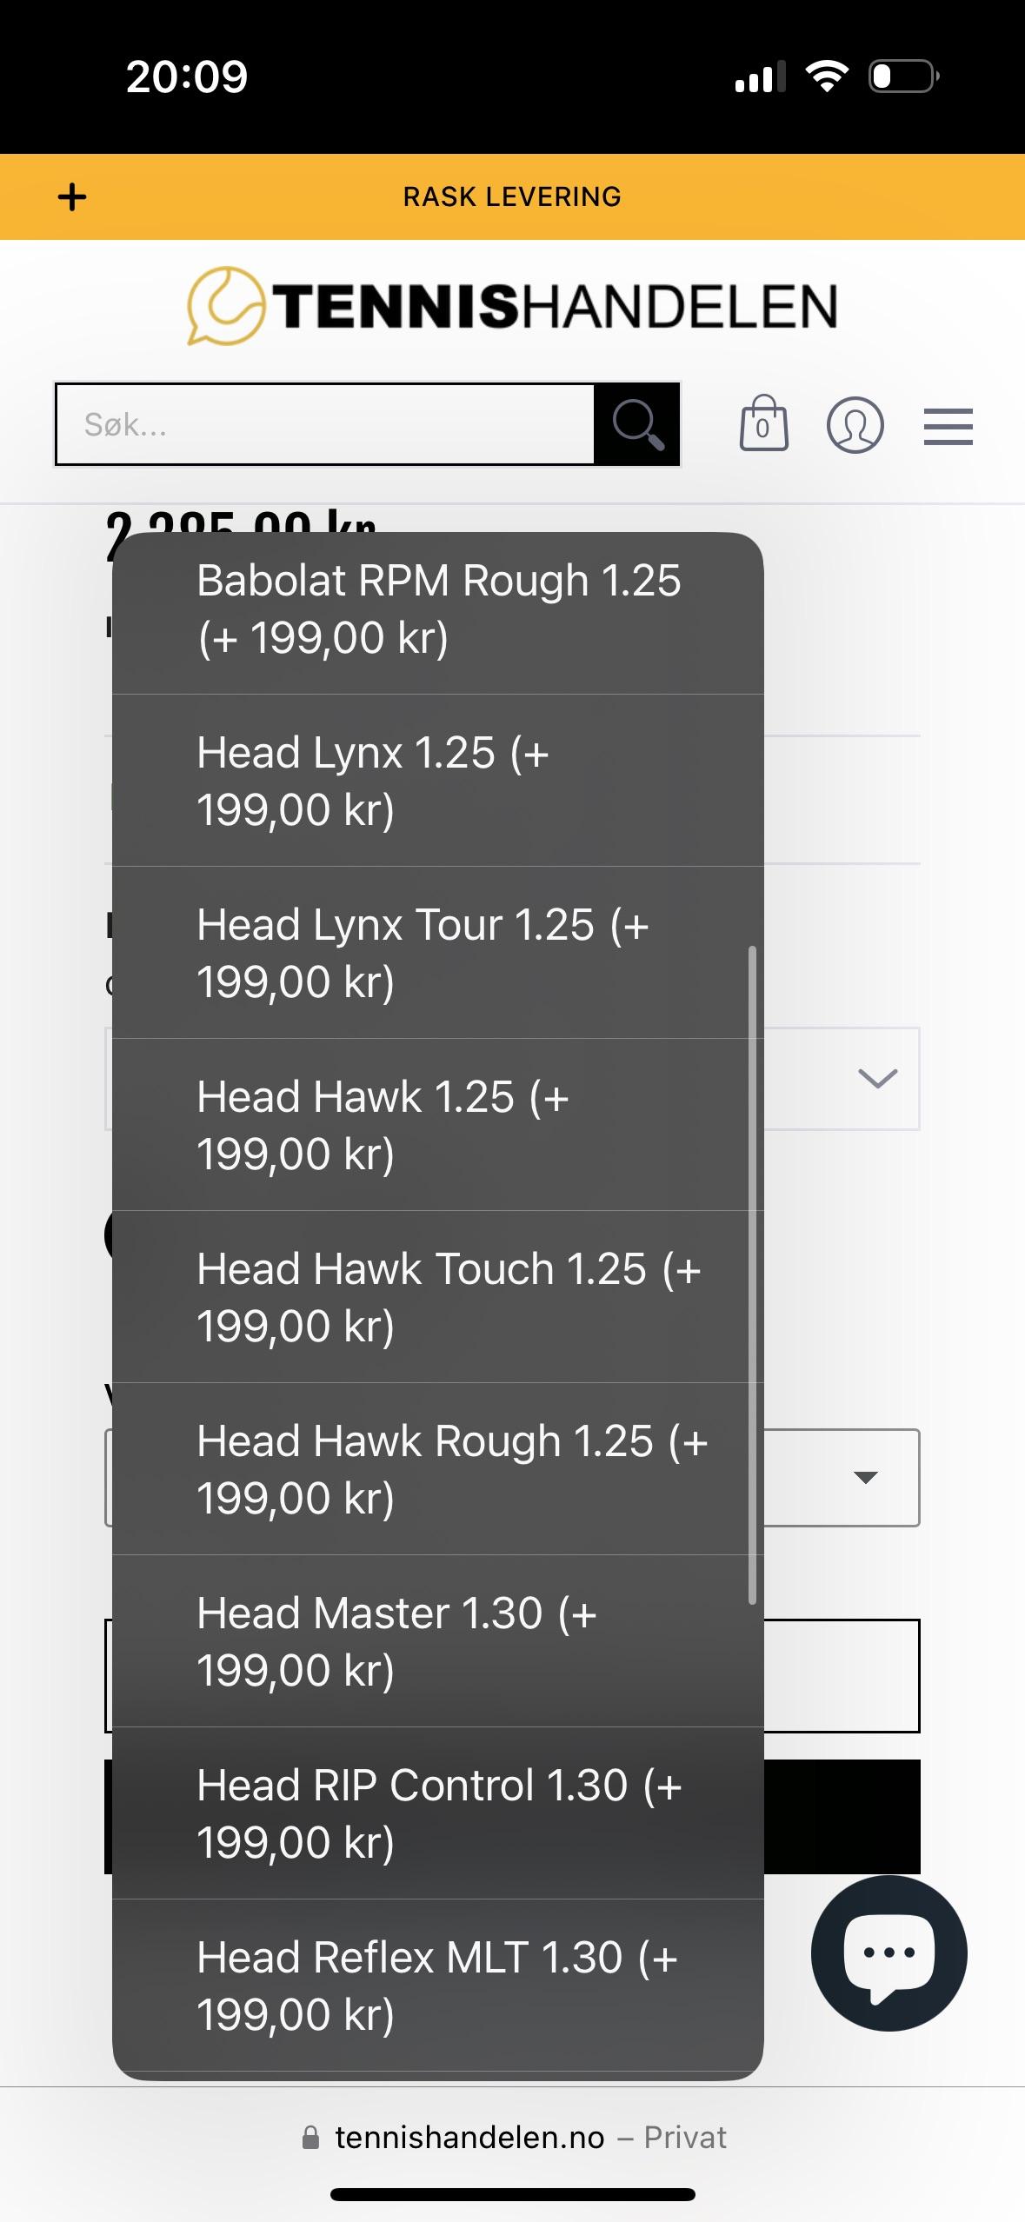Focus the Søk search field
Image resolution: width=1025 pixels, height=2222 pixels.
[325, 425]
